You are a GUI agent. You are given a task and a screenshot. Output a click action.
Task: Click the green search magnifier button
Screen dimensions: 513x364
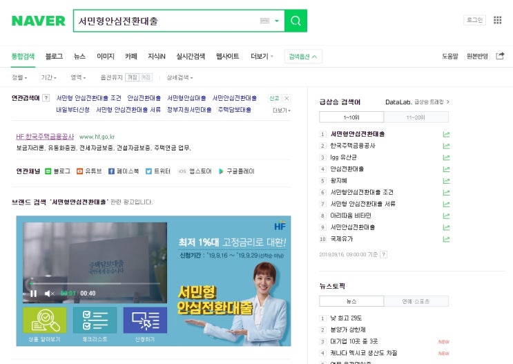click(x=296, y=21)
